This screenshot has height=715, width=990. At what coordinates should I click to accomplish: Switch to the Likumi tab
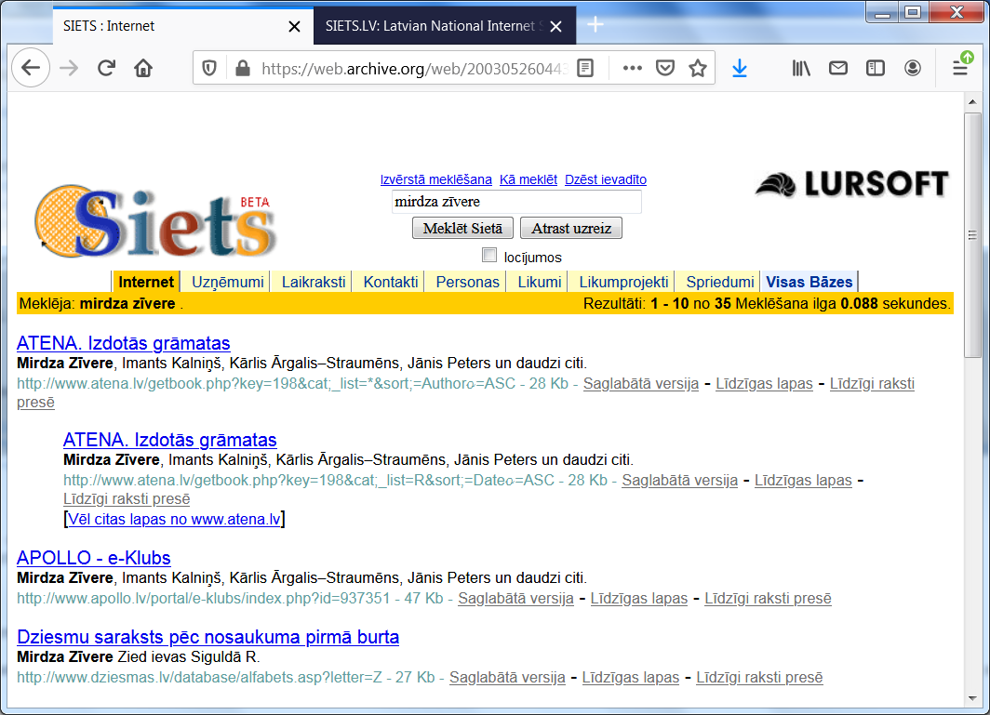point(540,282)
